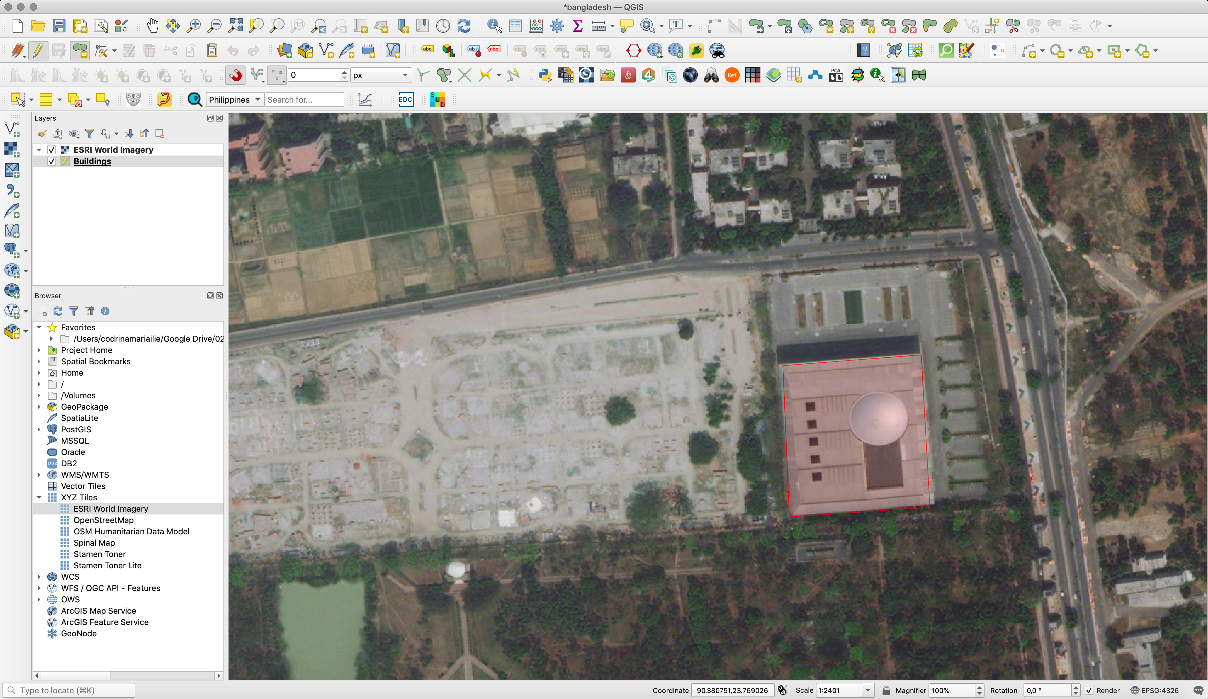1208x699 pixels.
Task: Open the Python console icon
Action: 545,75
